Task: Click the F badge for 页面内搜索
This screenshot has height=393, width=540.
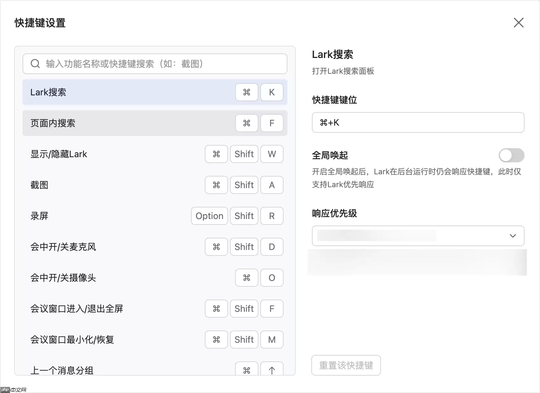Action: pos(271,123)
